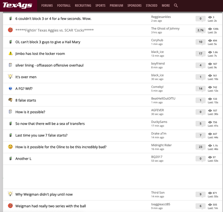Click author name Comeby!
The height and width of the screenshot is (212, 223).
(157, 87)
